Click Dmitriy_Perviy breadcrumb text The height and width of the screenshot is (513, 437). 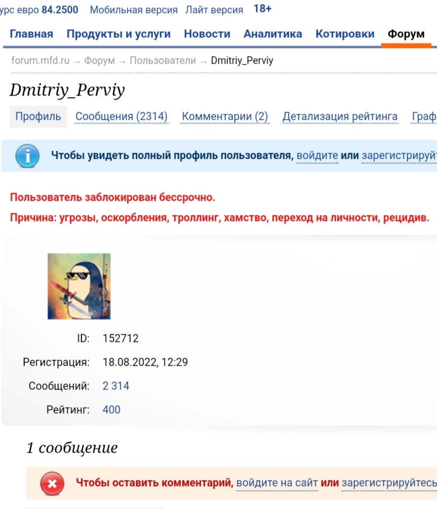point(242,61)
